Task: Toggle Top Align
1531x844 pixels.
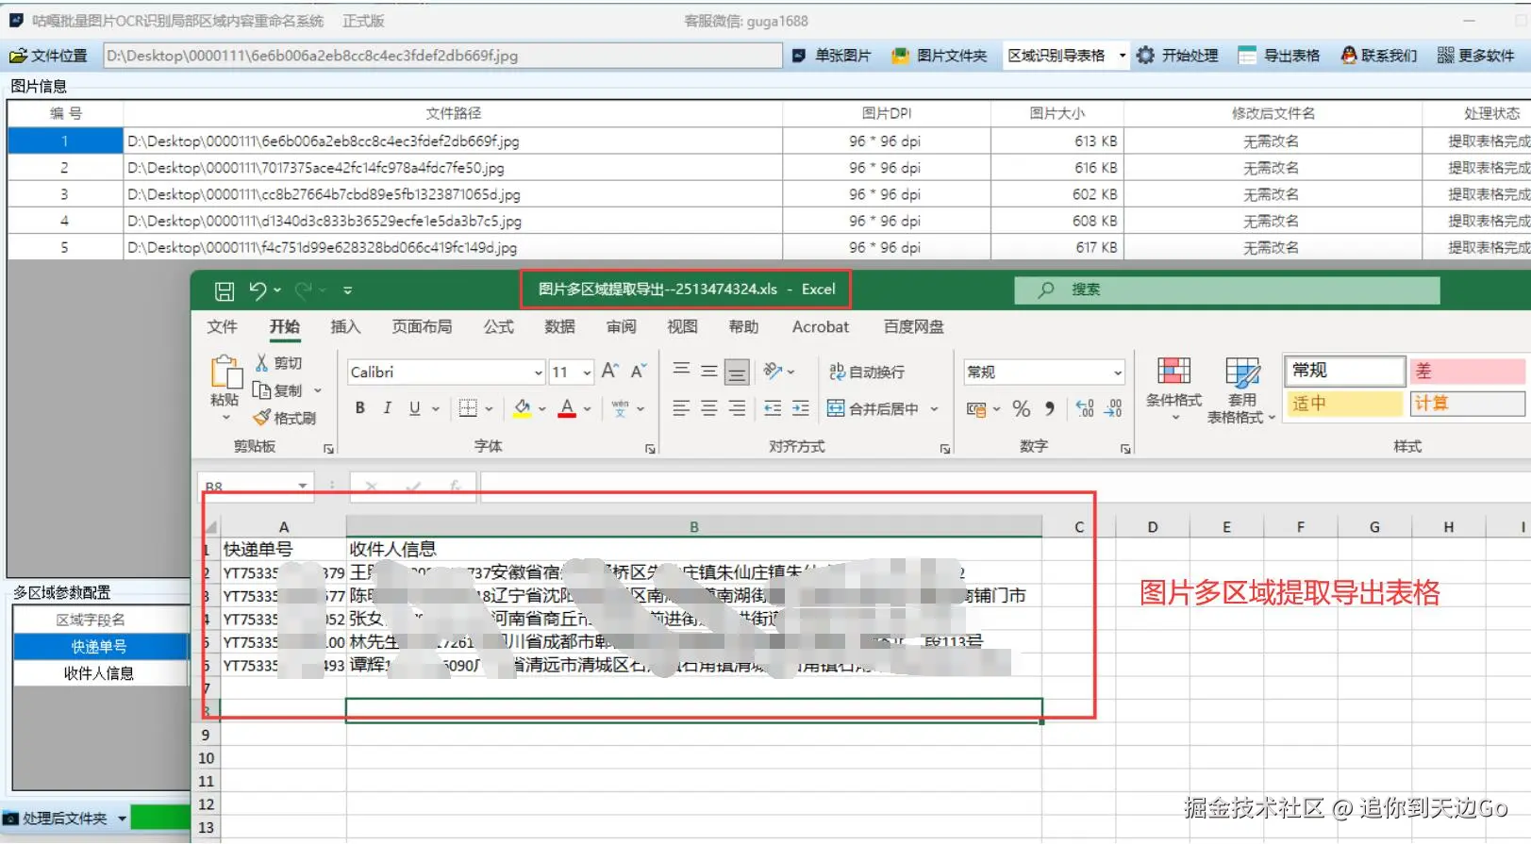Action: point(681,372)
